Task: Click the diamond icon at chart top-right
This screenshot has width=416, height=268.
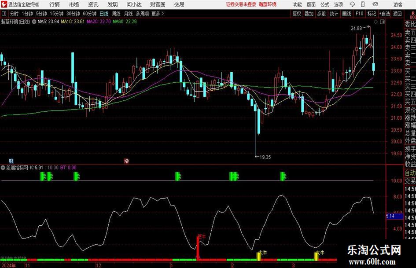Action: (376, 22)
